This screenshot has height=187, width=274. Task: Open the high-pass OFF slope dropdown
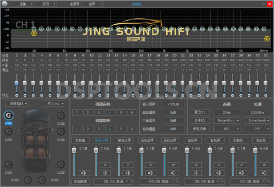[x=227, y=129]
